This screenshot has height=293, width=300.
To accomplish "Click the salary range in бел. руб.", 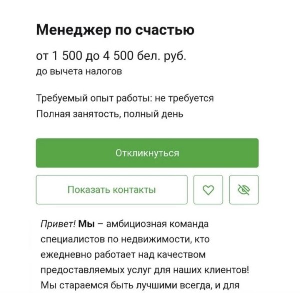I will pyautogui.click(x=111, y=55).
